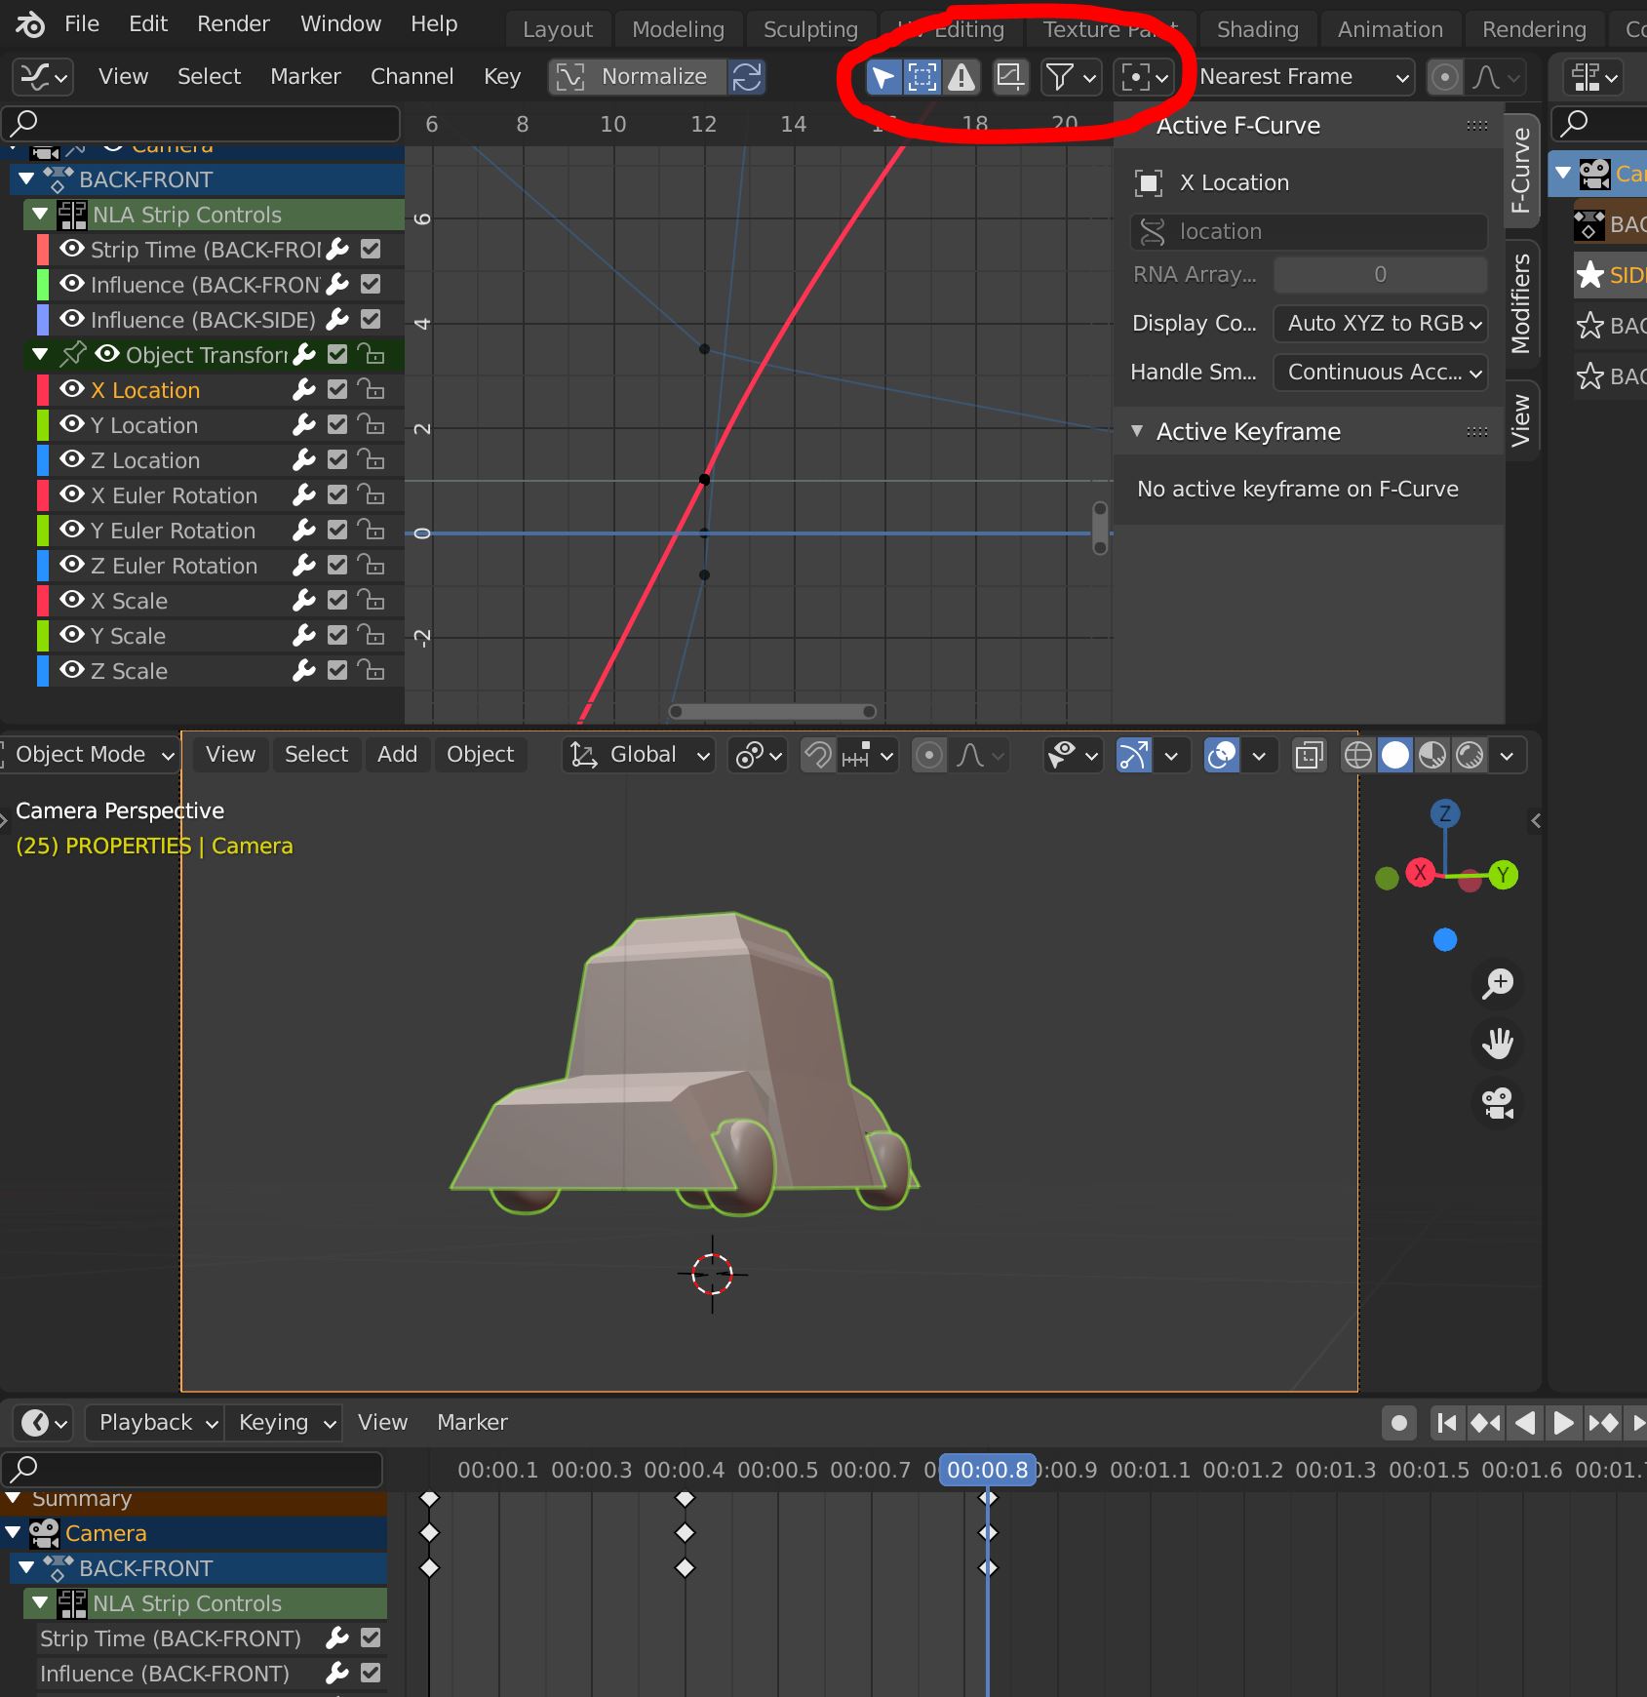This screenshot has height=1697, width=1647.
Task: Open Display Color Auto XYZ to RGB dropdown
Action: pos(1380,323)
